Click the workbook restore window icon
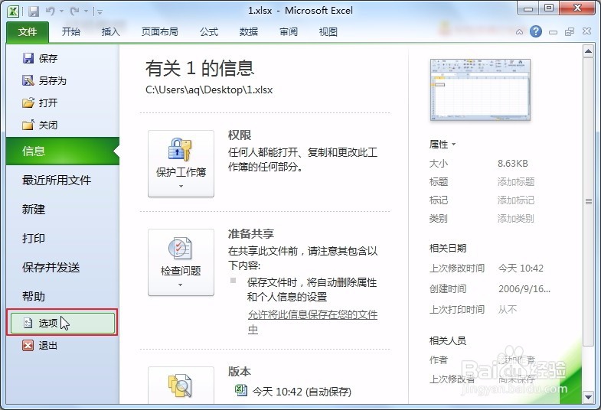Screen dimensions: 601x410 pyautogui.click(x=570, y=32)
